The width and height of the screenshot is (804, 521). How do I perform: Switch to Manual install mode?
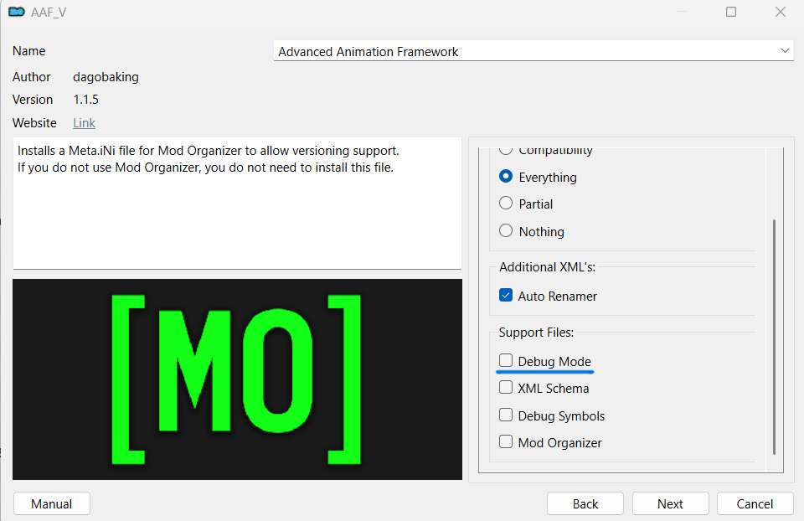(x=52, y=503)
